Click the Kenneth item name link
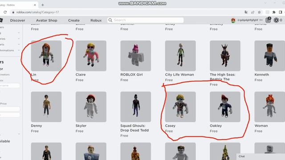Screen dimensions: 285x160 (x=261, y=75)
